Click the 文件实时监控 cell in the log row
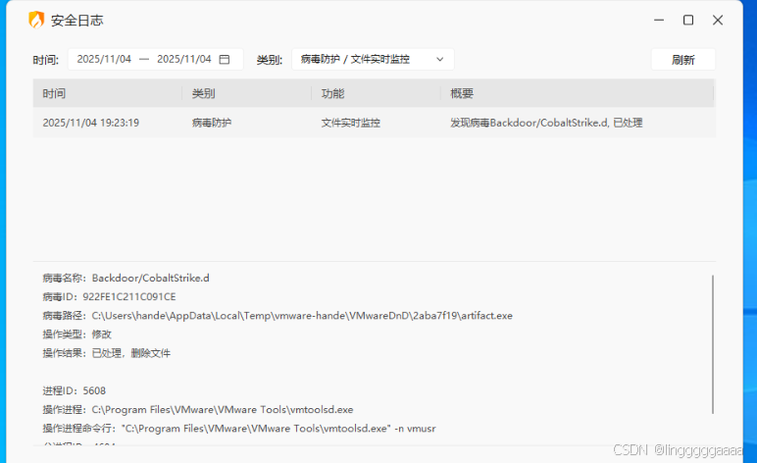Viewport: 757px width, 463px height. coord(350,123)
